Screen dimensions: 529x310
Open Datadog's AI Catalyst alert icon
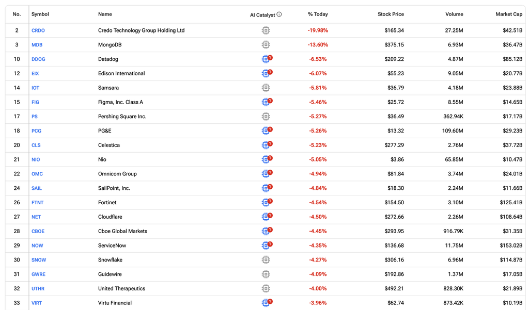coord(267,59)
